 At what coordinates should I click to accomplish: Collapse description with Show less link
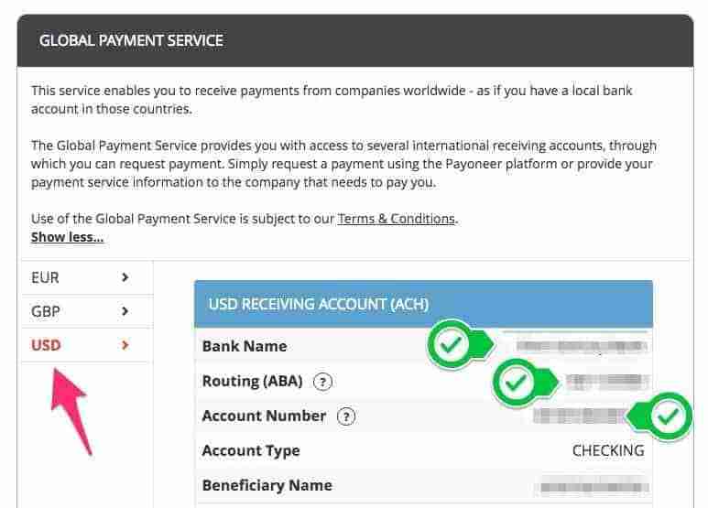[67, 237]
